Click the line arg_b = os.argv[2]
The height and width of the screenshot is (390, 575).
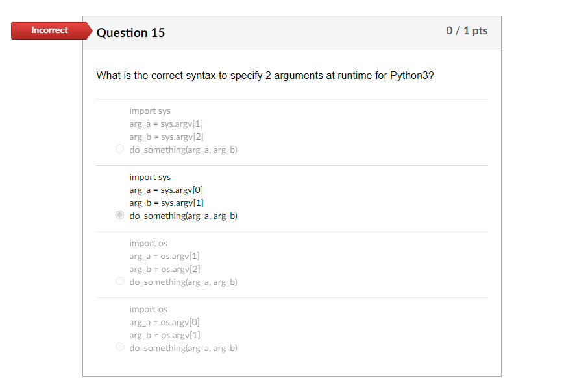click(x=164, y=269)
